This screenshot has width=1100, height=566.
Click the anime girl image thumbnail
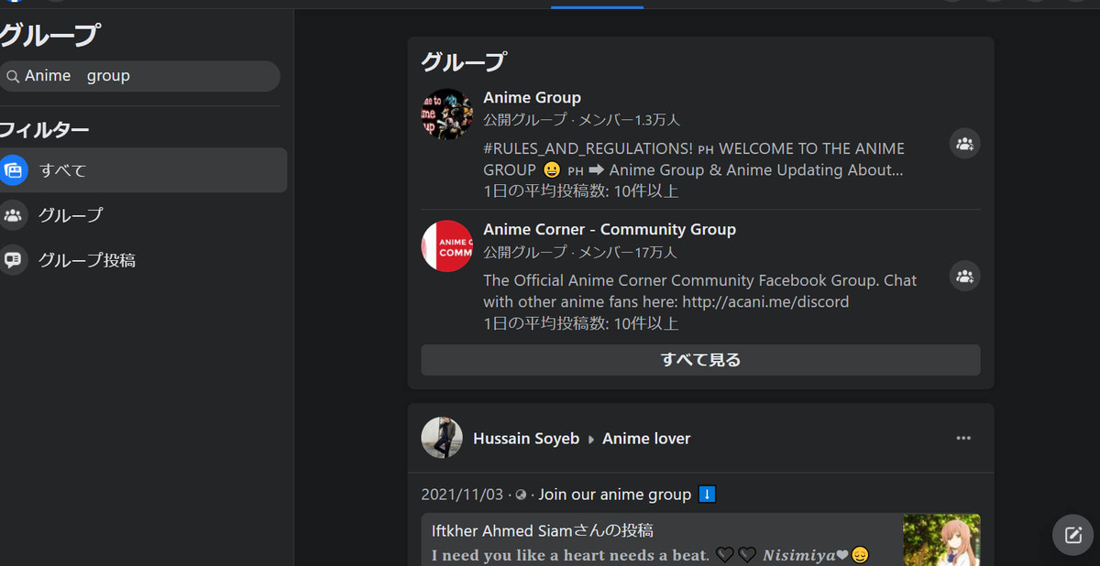(941, 539)
